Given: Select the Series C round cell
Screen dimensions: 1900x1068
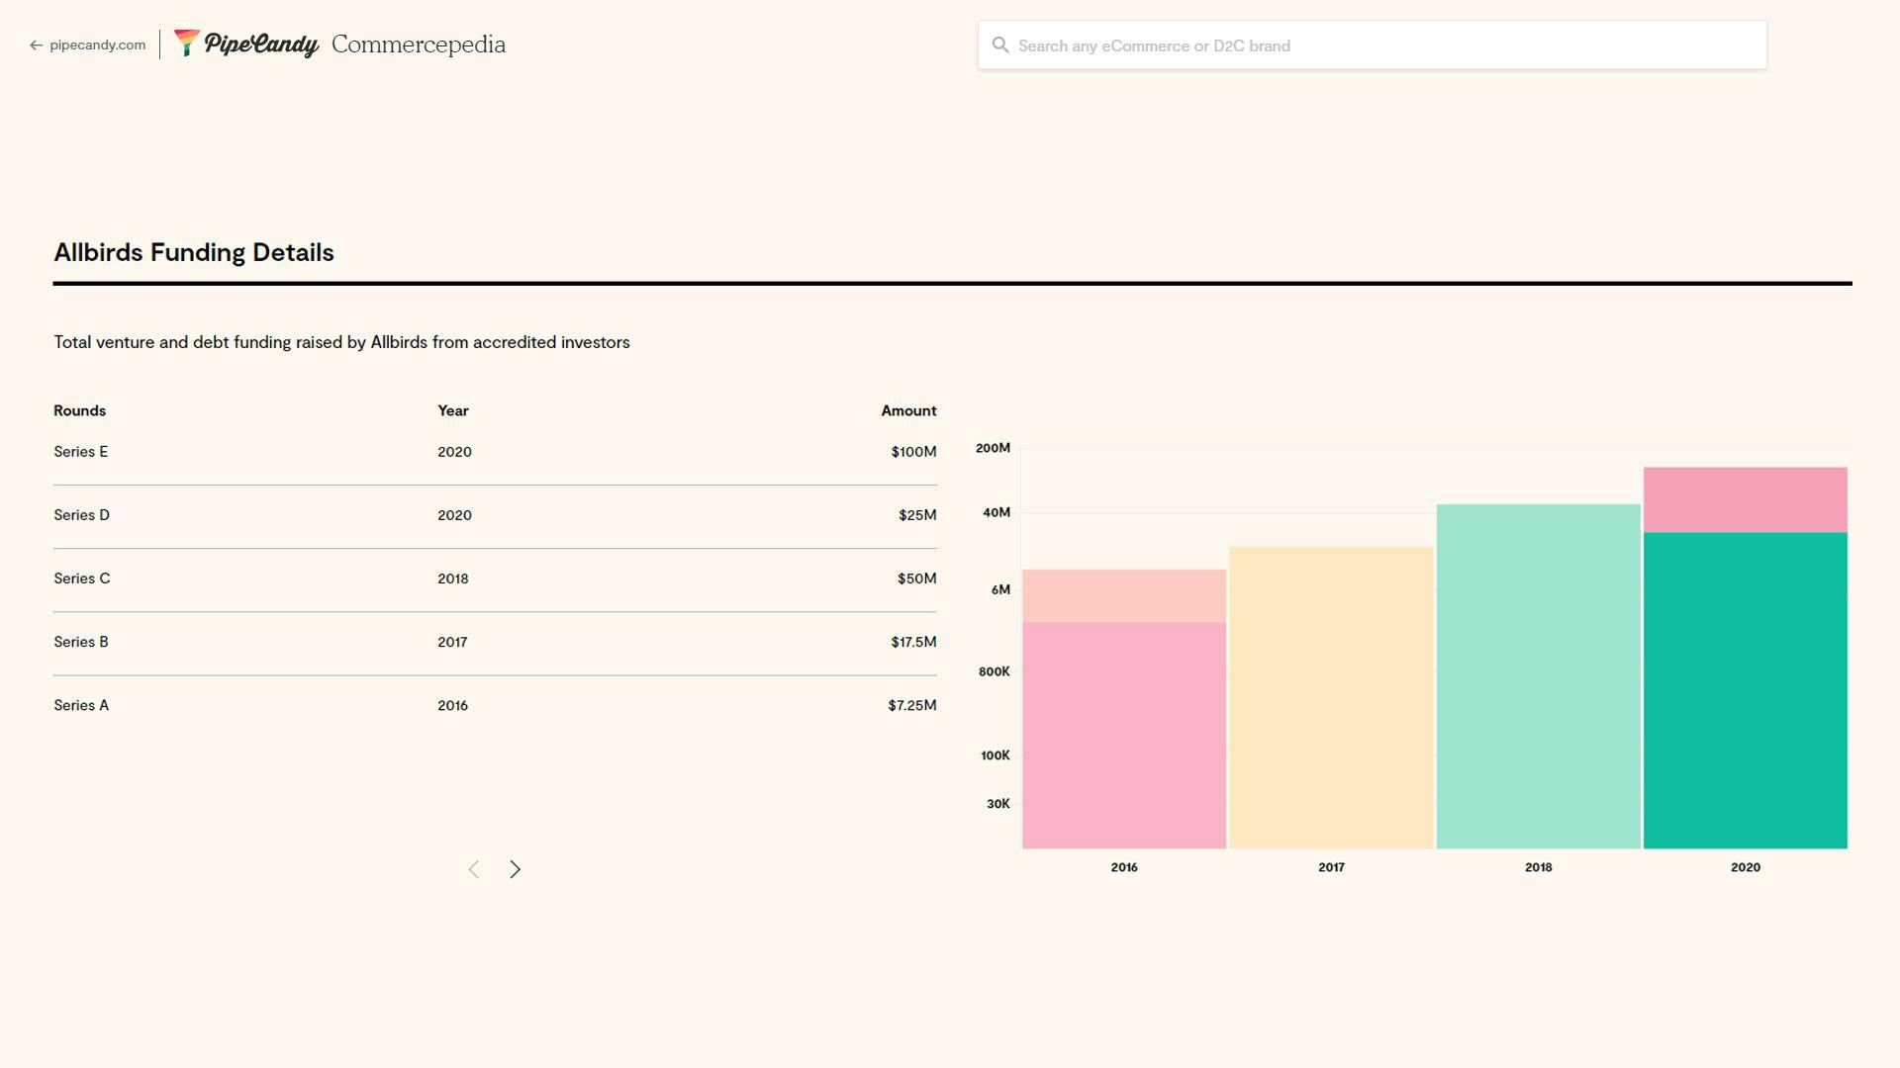Looking at the screenshot, I should click(82, 578).
